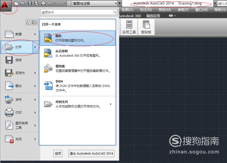Expand the 发布 submenu arrow
Image resolution: width=227 pixels, height=163 pixels.
click(x=35, y=100)
